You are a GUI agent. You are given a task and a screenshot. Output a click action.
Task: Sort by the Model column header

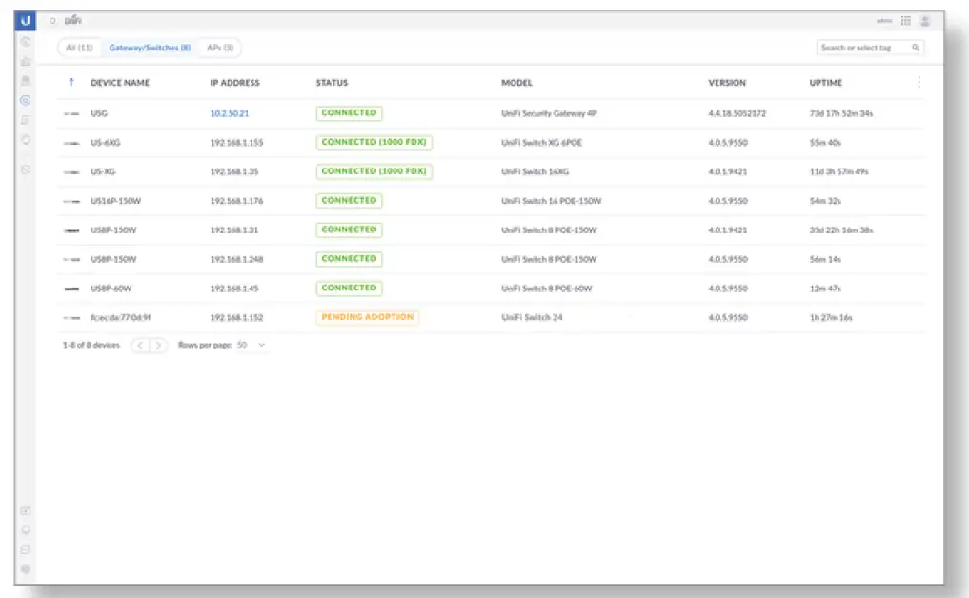[x=516, y=83]
